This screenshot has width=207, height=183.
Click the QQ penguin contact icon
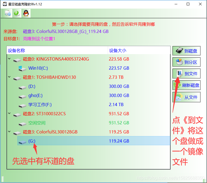(x=26, y=13)
